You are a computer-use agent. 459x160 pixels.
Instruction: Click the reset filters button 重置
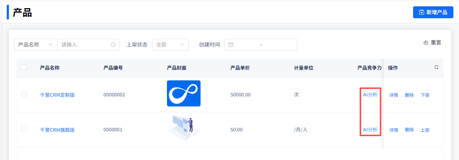tap(432, 43)
